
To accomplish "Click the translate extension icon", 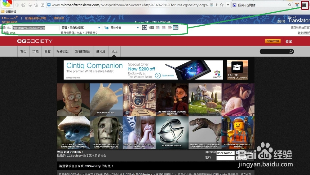I will tap(297, 5).
